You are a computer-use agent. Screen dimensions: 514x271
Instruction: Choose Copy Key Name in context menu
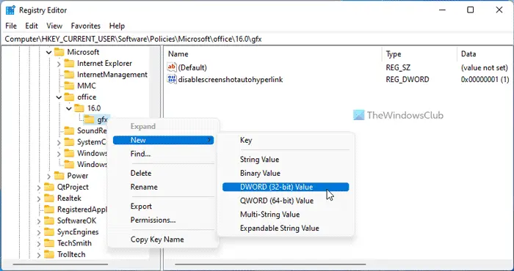tap(163, 240)
